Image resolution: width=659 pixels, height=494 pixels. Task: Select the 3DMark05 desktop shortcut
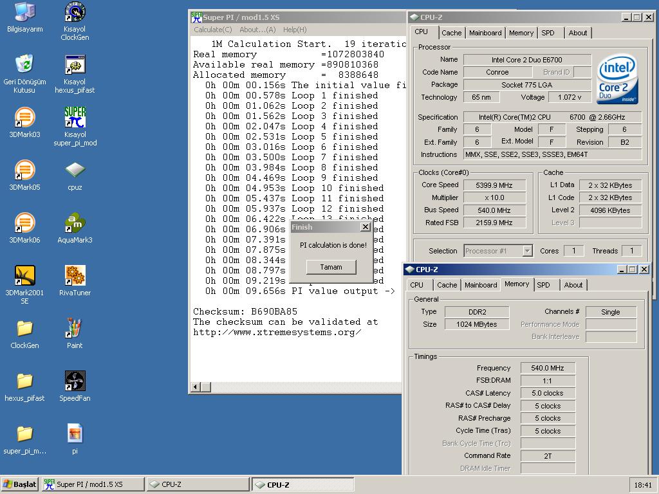pos(25,175)
